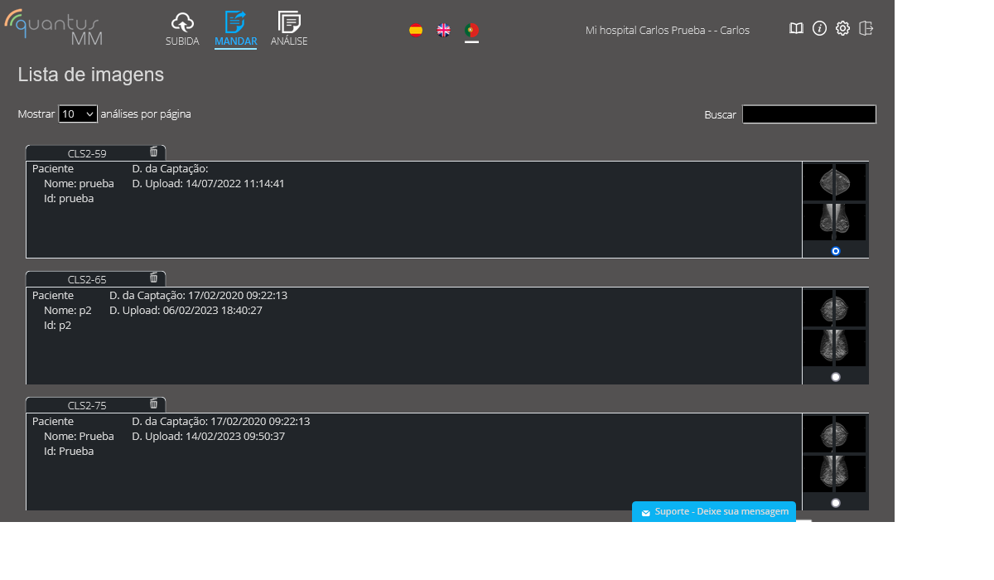994x580 pixels.
Task: Select the MANDAR document icon
Action: coord(235,22)
